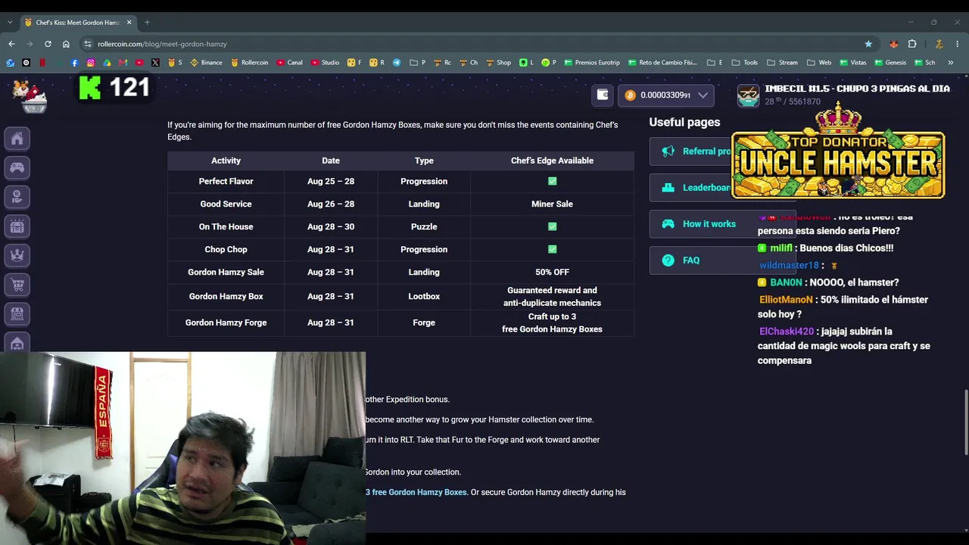Image resolution: width=969 pixels, height=545 pixels.
Task: Open the Studio YouTube bookmark
Action: 325,63
